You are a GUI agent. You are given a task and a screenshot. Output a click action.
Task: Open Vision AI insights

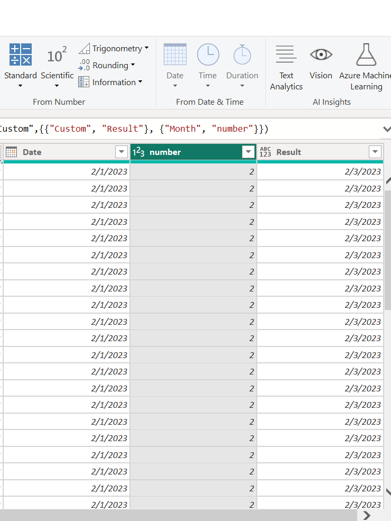click(321, 54)
